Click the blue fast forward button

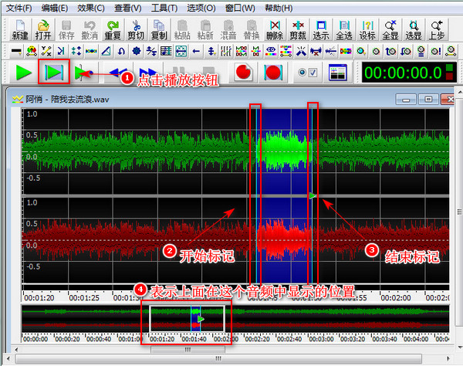[148, 73]
